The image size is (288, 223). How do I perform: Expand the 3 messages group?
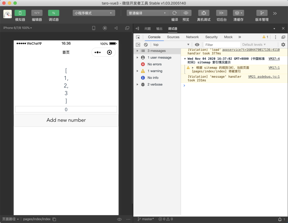click(x=137, y=51)
